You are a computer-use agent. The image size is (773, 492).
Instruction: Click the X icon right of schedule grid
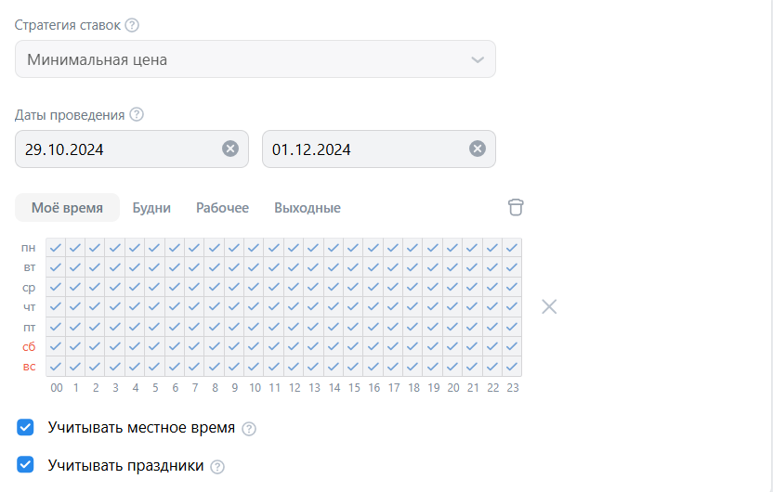point(549,306)
